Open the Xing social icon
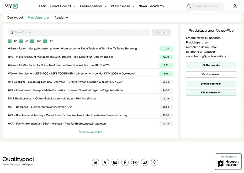 tap(105, 162)
